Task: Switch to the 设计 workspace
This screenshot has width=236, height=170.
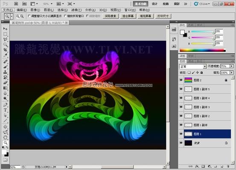Action: click(154, 4)
